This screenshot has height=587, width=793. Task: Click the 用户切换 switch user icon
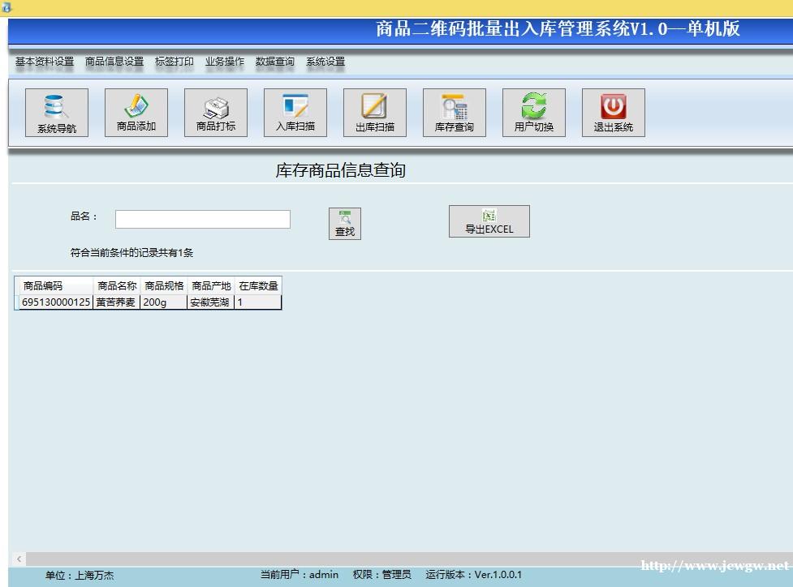pyautogui.click(x=534, y=113)
